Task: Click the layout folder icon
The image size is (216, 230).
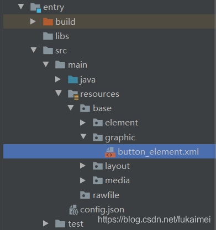Action: click(x=98, y=166)
